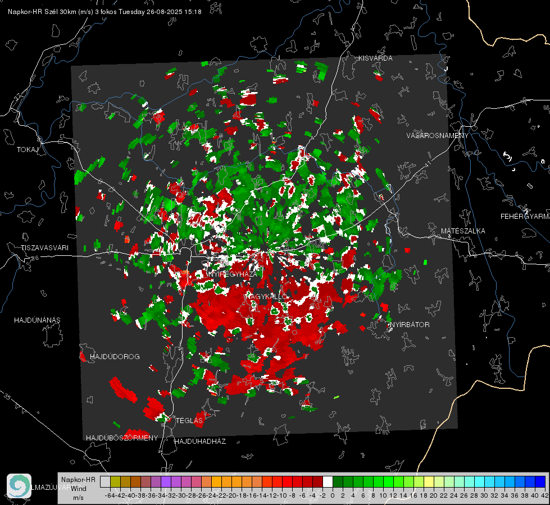Screen dimensions: 550x505
Task: Click the NYÍREGYHÁZA city label
Action: (232, 274)
